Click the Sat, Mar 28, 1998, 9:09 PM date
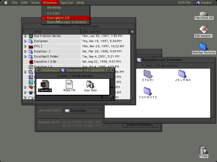217x162 pixels. [x=101, y=51]
